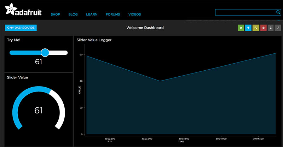Image resolution: width=283 pixels, height=147 pixels.
Task: Open the Videos link
Action: [x=134, y=14]
